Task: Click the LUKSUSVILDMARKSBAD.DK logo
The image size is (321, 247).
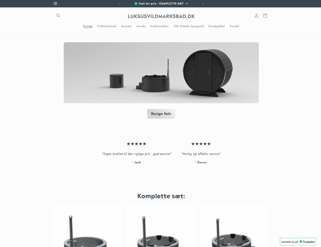Action: coord(161,16)
